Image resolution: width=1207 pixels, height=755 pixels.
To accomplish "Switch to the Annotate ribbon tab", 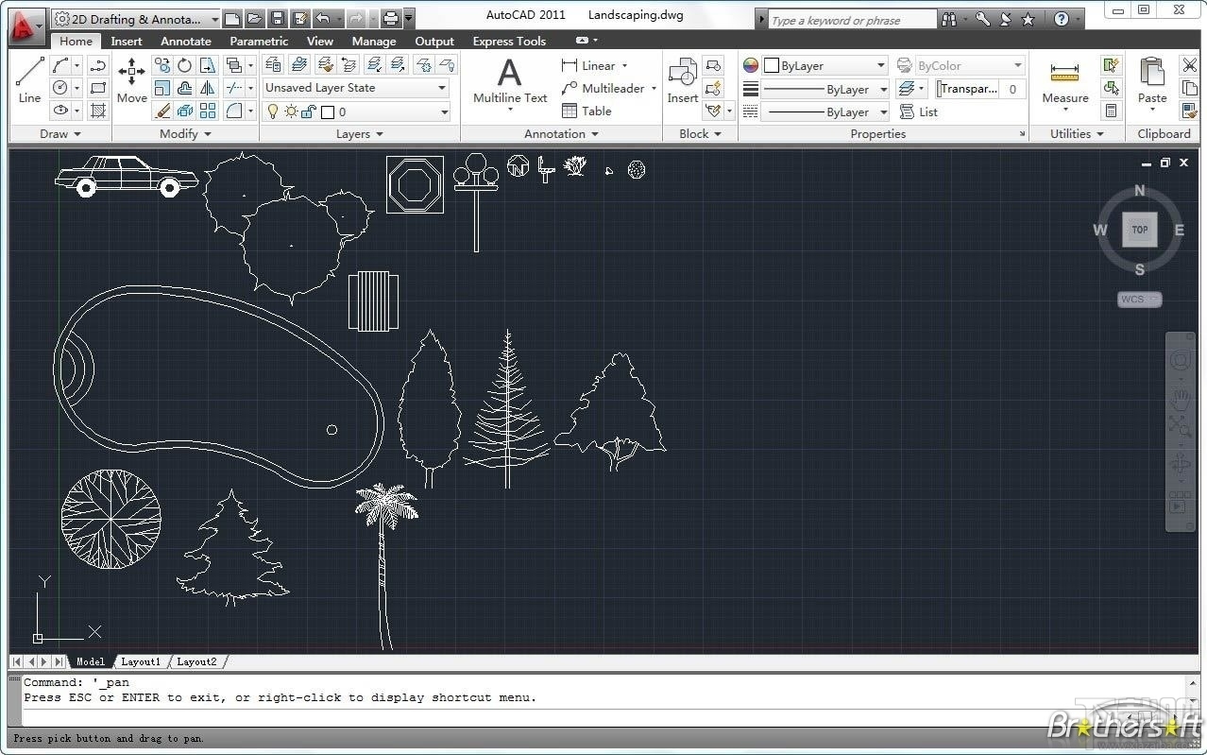I will click(185, 41).
